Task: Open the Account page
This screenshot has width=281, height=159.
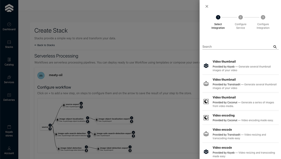Action: [9, 150]
